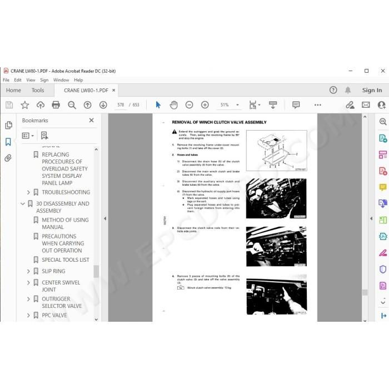The image size is (389, 389).
Task: Expand the SLIP RING bookmark
Action: click(x=28, y=271)
